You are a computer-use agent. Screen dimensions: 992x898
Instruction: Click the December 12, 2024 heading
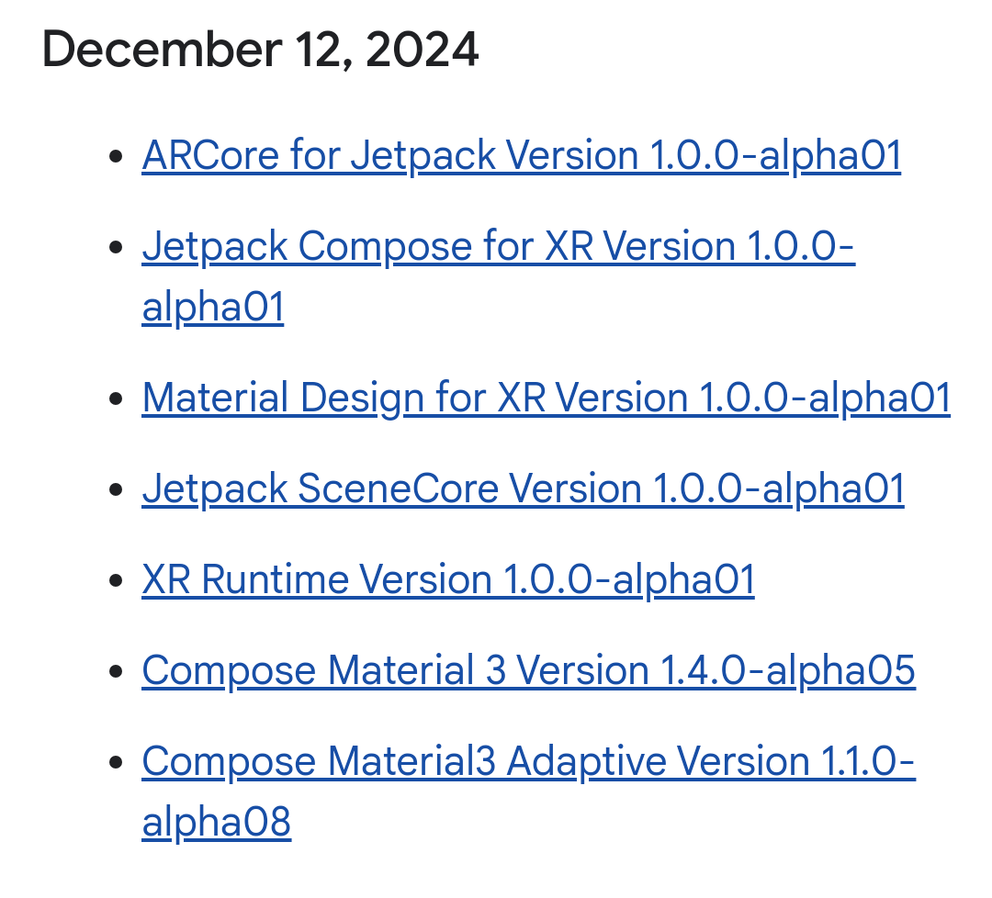[x=260, y=50]
